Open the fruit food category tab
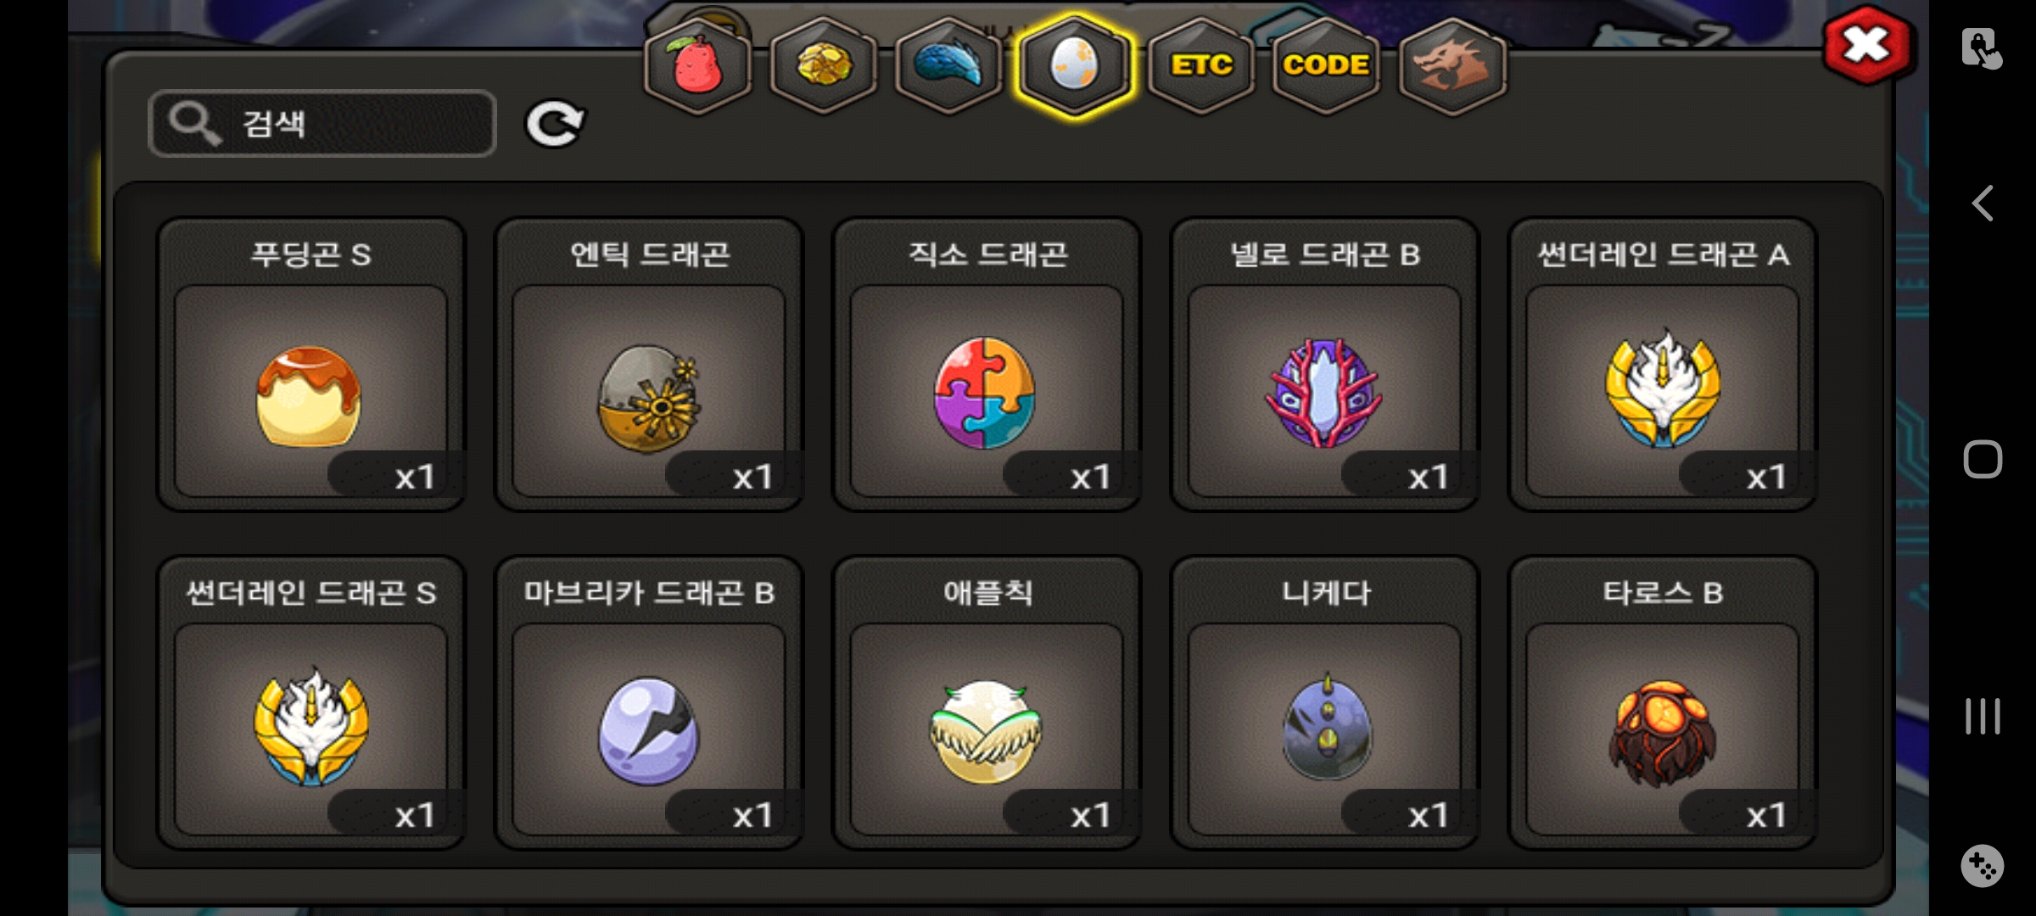 coord(697,65)
